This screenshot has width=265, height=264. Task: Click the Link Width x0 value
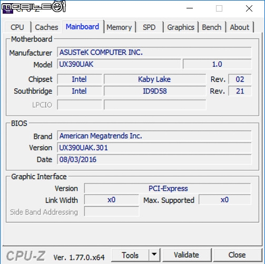[x=112, y=200]
